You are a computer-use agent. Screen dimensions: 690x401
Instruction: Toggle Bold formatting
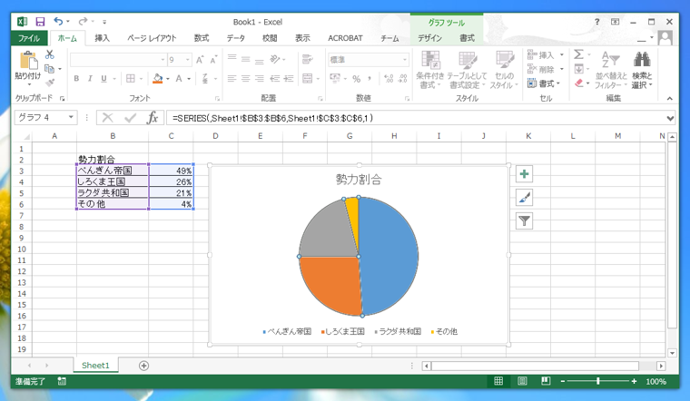pos(76,78)
